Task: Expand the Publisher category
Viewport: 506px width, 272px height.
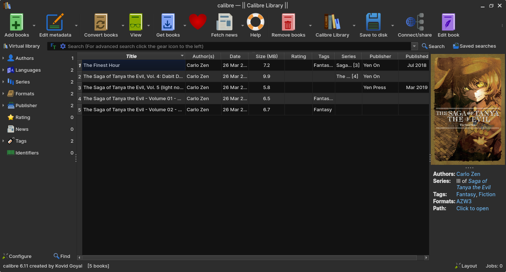Action: 3,105
